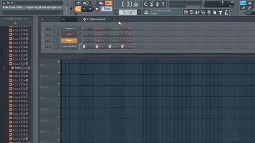The height and width of the screenshot is (143, 255).
Task: Mute the orange third channel with its green LED
Action: [x=43, y=41]
